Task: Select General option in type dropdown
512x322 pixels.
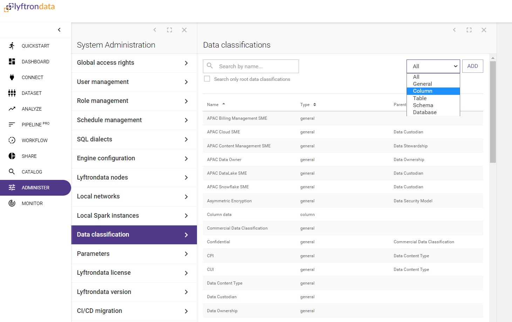Action: tap(433, 84)
